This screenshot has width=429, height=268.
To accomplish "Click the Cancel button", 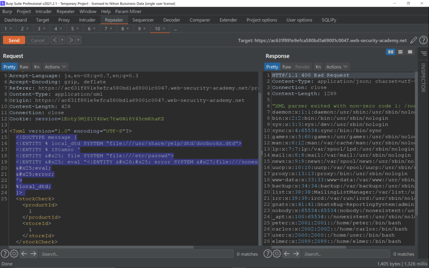I will tap(38, 40).
